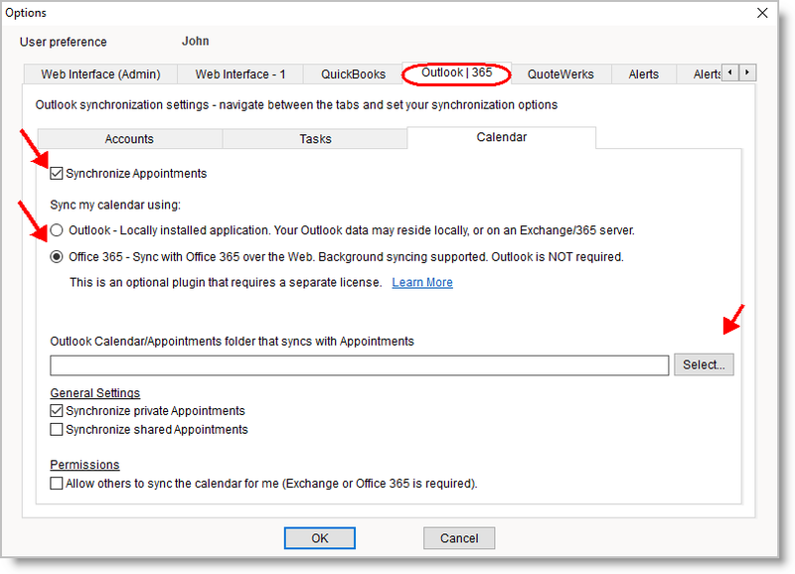Close the Options dialog window
795x574 pixels.
(762, 13)
